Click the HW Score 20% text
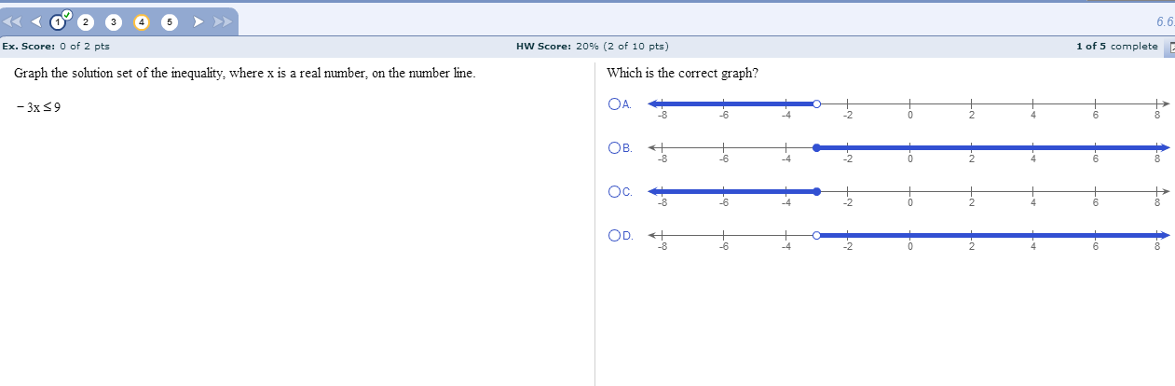 click(x=592, y=46)
